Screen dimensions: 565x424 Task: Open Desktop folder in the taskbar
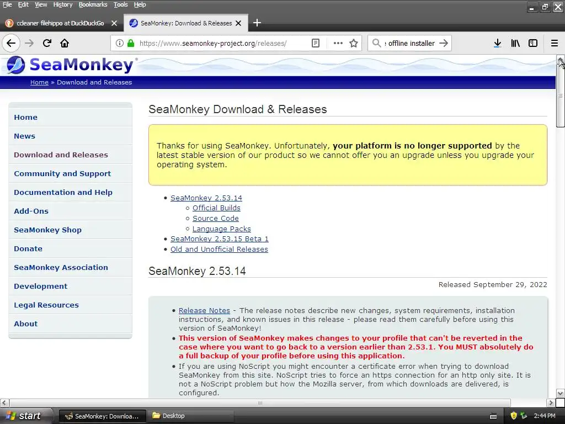pyautogui.click(x=191, y=416)
